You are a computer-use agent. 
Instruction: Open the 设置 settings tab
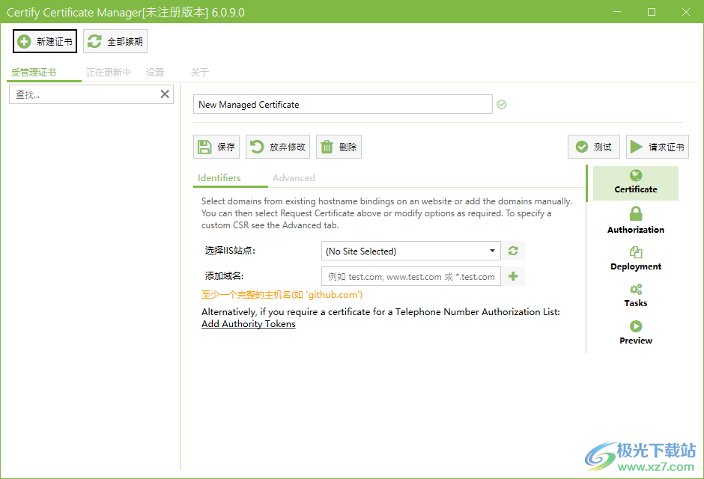(155, 72)
